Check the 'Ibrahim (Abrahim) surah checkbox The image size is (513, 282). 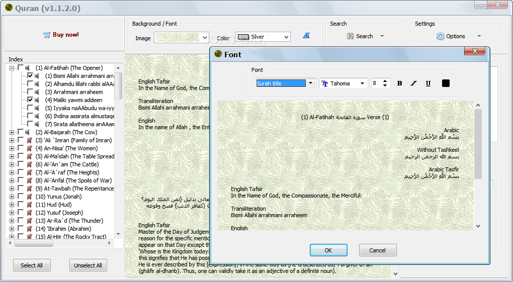[21, 229]
